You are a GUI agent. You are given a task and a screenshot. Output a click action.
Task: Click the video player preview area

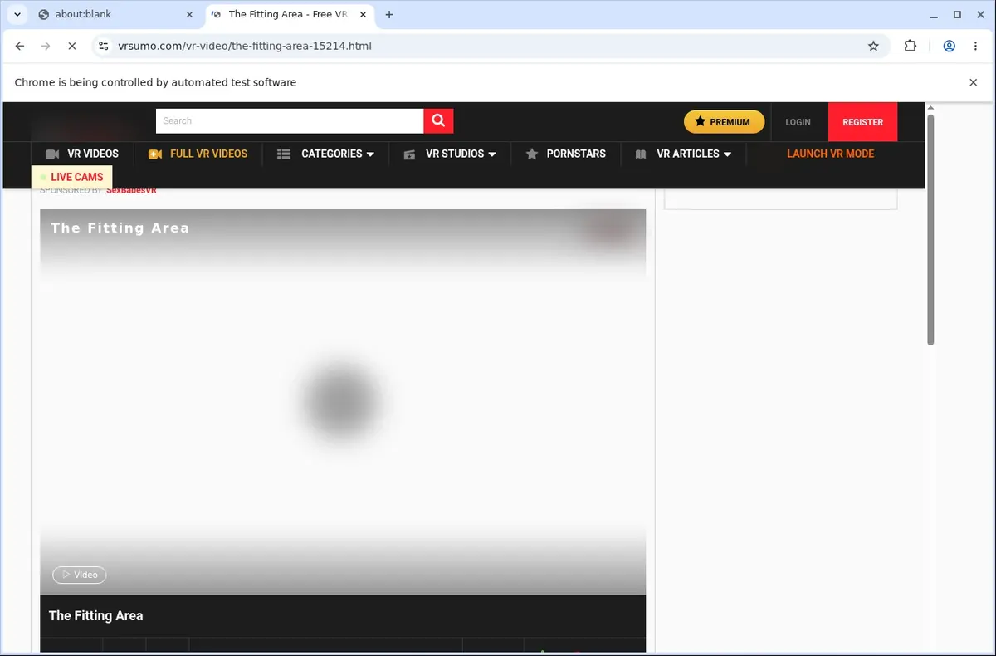pyautogui.click(x=343, y=402)
